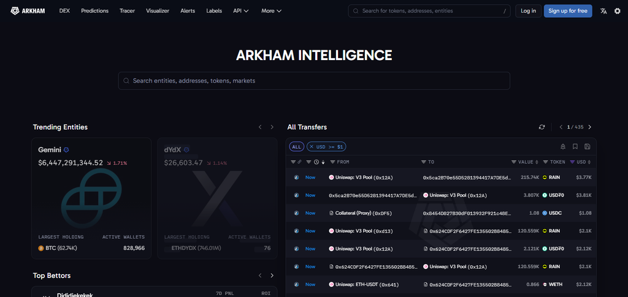Create an alert with the bell icon
Viewport: 628px width, 297px height.
pos(563,147)
